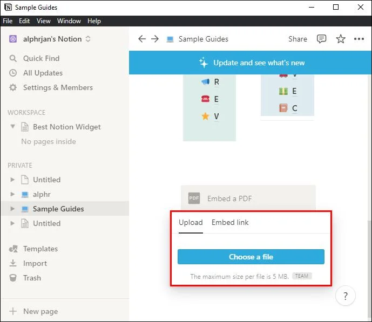Click the New page plus icon
The height and width of the screenshot is (322, 372).
point(13,311)
